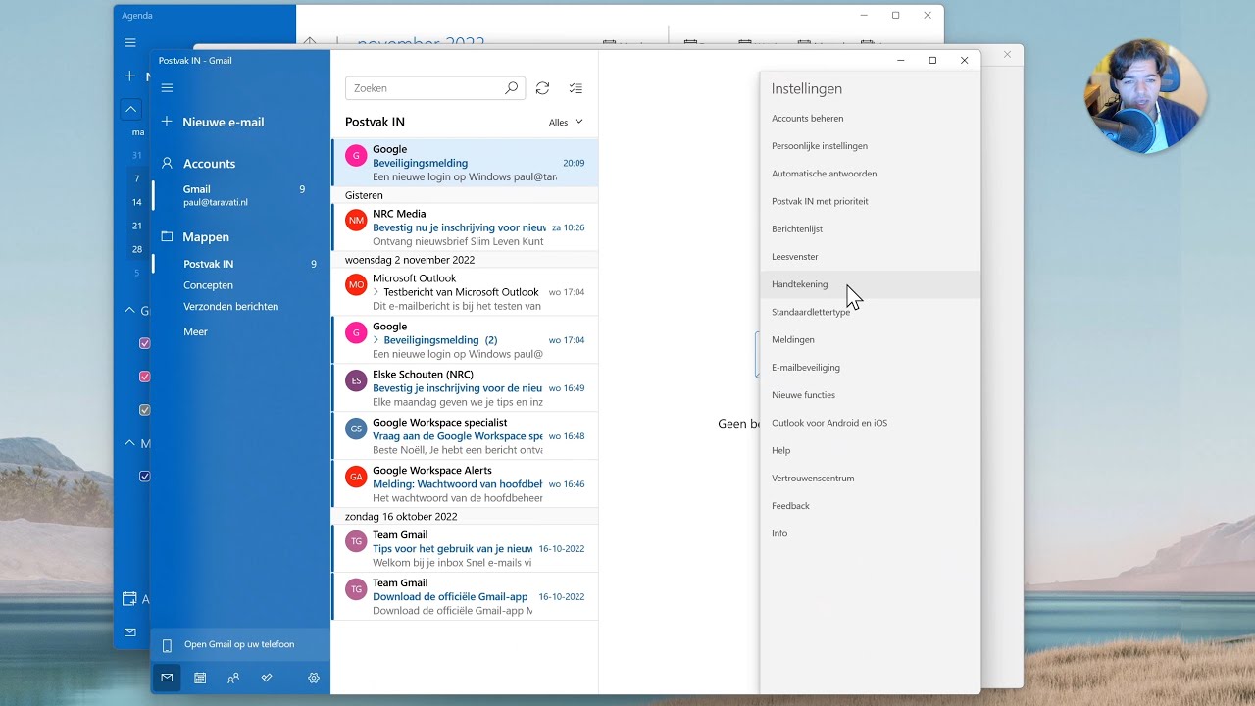Click the envelope icon in the Agenda window's bottom corner
1255x706 pixels.
pyautogui.click(x=130, y=632)
